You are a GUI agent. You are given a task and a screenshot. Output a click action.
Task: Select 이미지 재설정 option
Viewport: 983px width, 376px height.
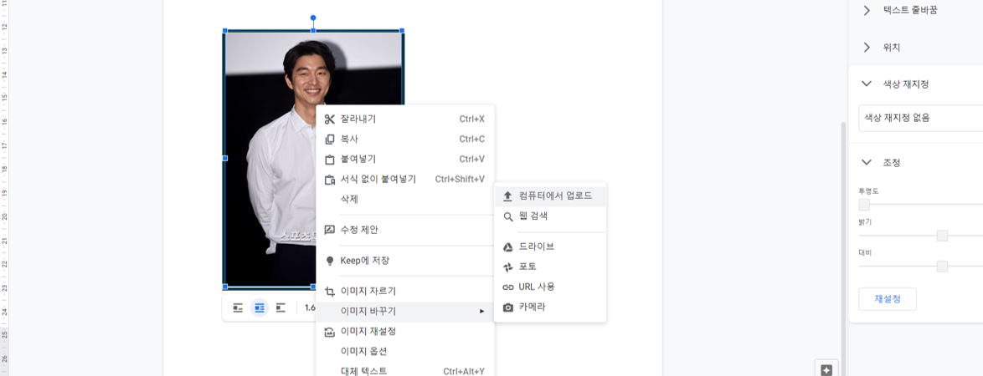pyautogui.click(x=405, y=332)
